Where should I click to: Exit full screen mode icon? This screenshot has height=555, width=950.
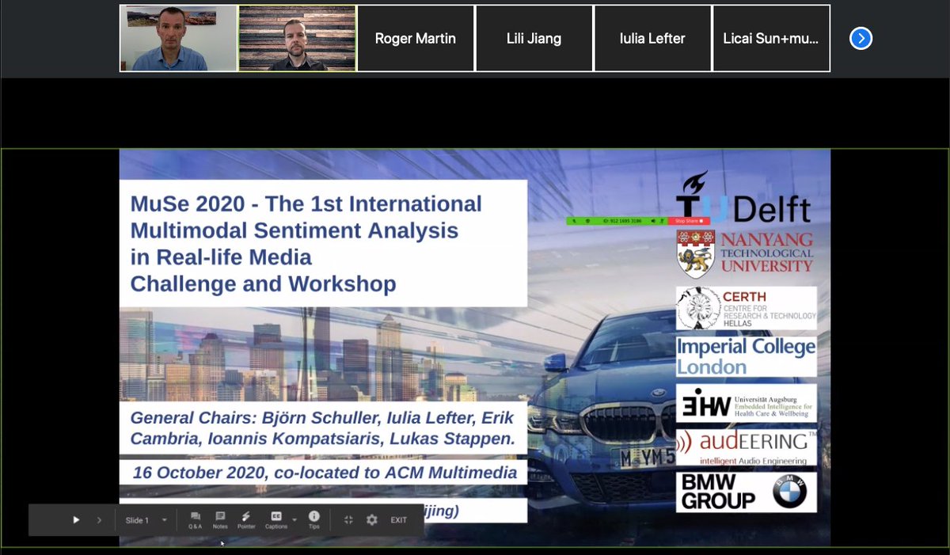(348, 520)
